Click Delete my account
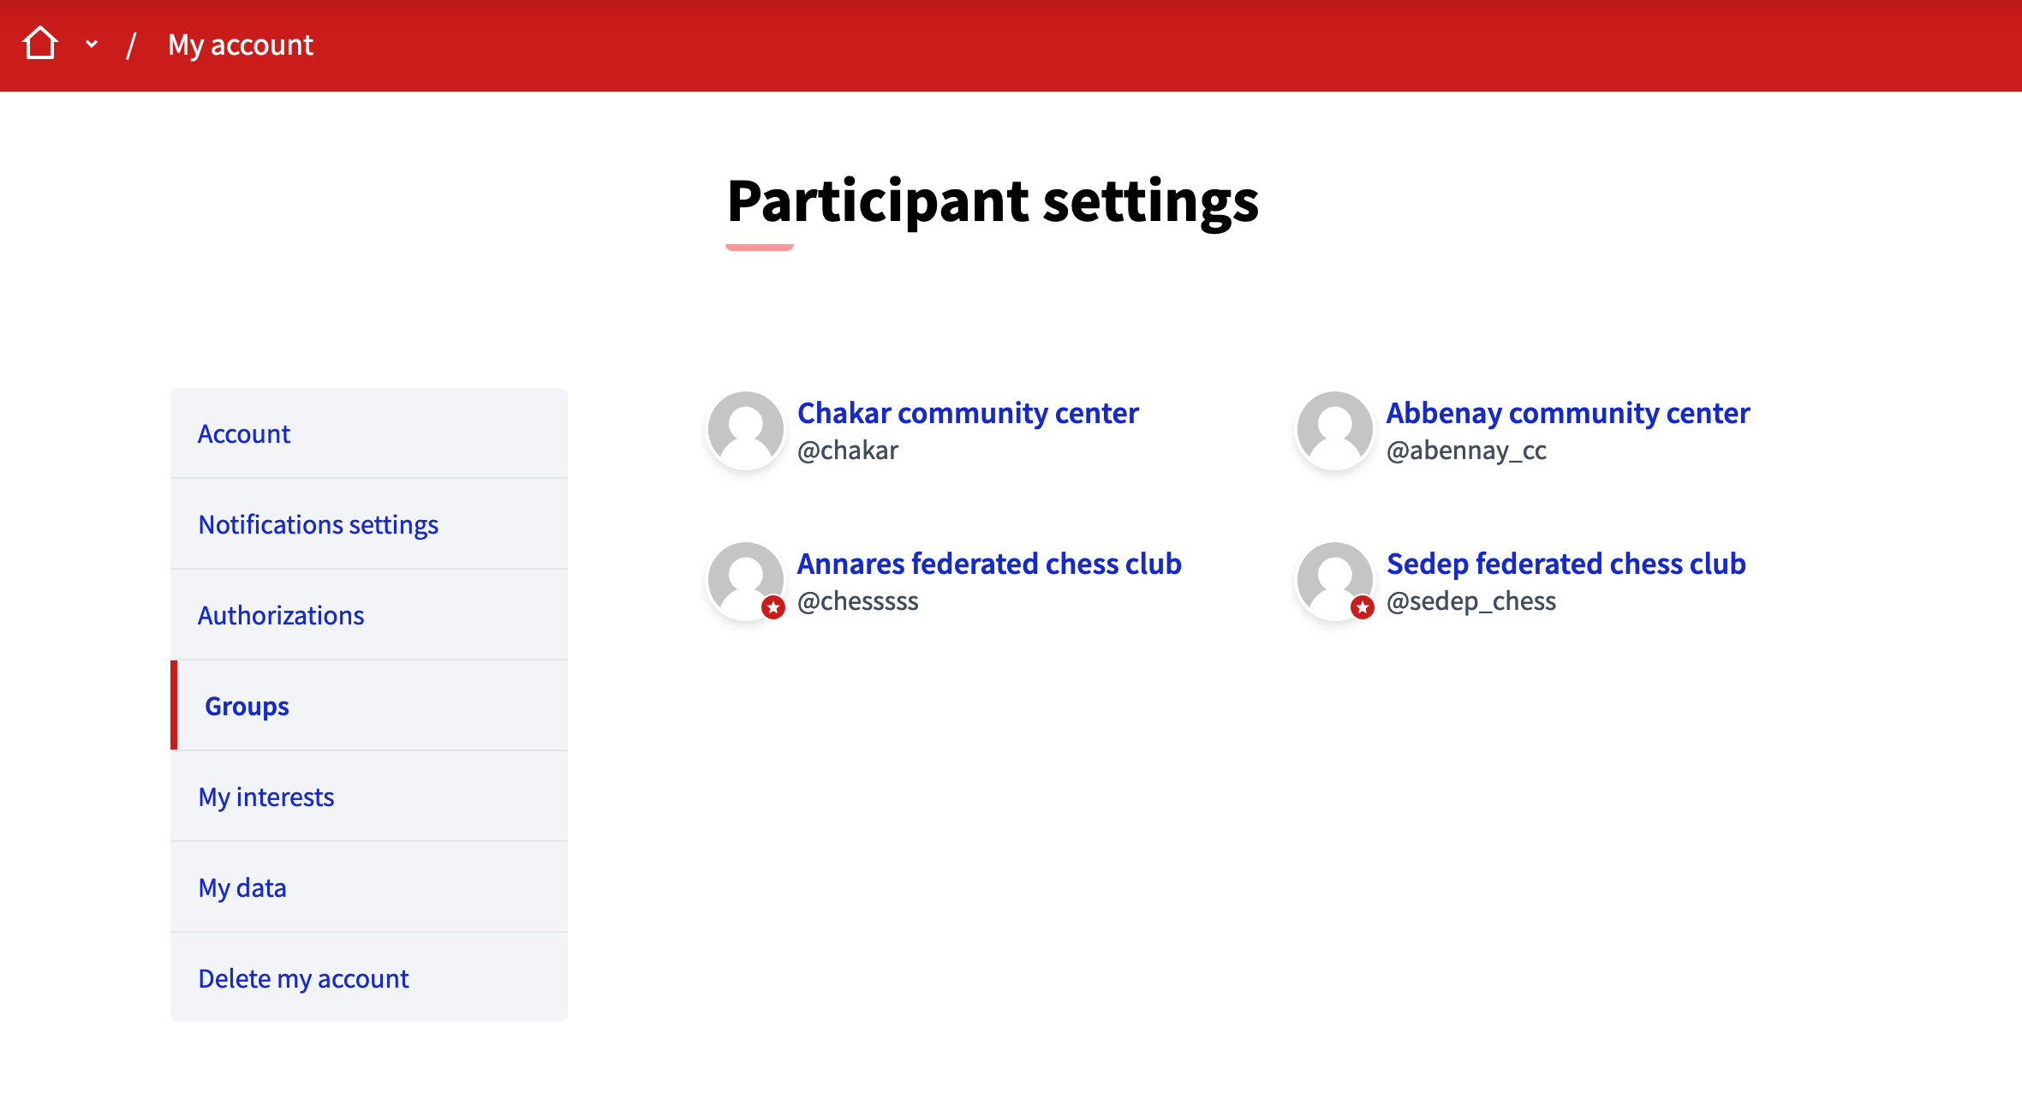Screen dimensions: 2022x1093 303,978
